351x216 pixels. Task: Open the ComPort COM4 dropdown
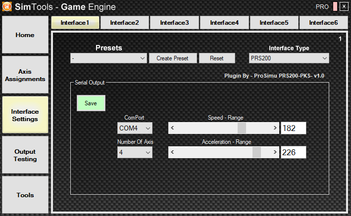pyautogui.click(x=135, y=128)
